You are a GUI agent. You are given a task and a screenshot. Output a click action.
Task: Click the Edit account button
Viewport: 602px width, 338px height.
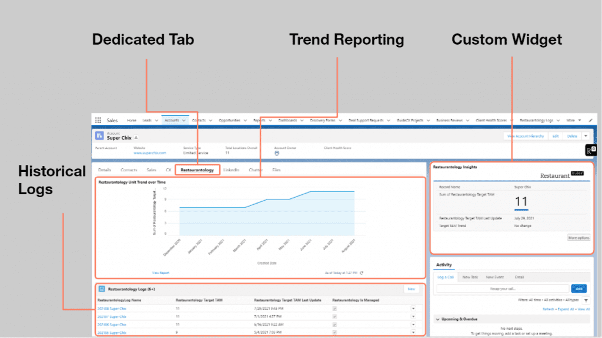556,136
